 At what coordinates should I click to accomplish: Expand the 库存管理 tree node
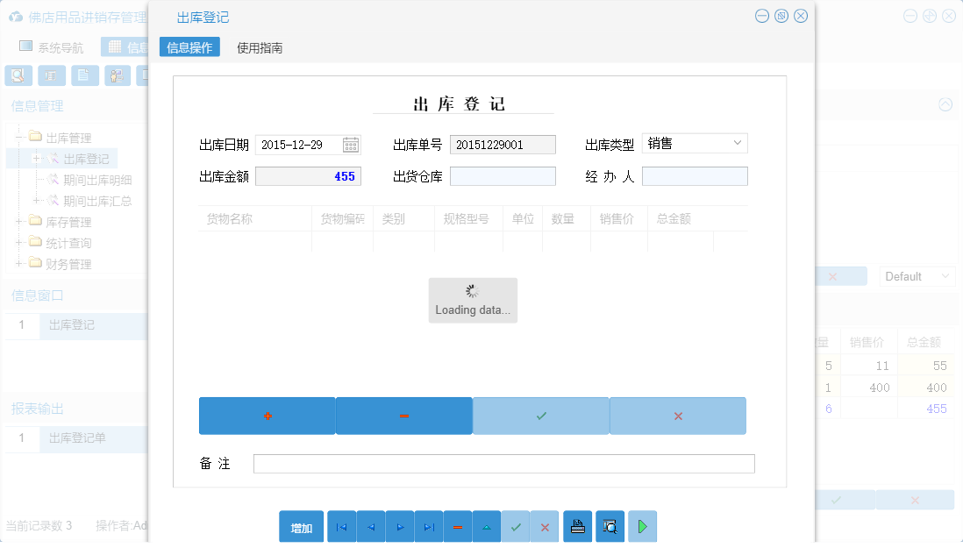pyautogui.click(x=18, y=222)
